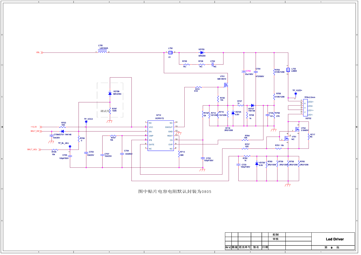Select the R762 resistor symbol
Viewport: 361px width, 255px height.
point(247,156)
